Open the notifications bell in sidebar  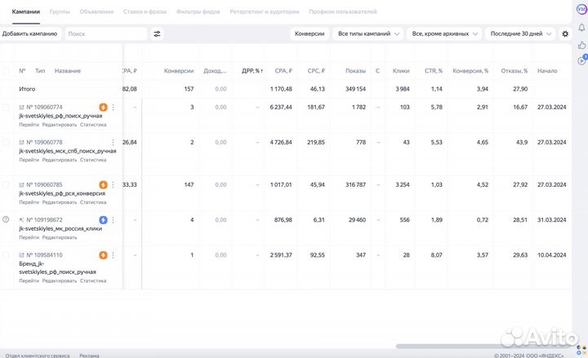point(581,25)
